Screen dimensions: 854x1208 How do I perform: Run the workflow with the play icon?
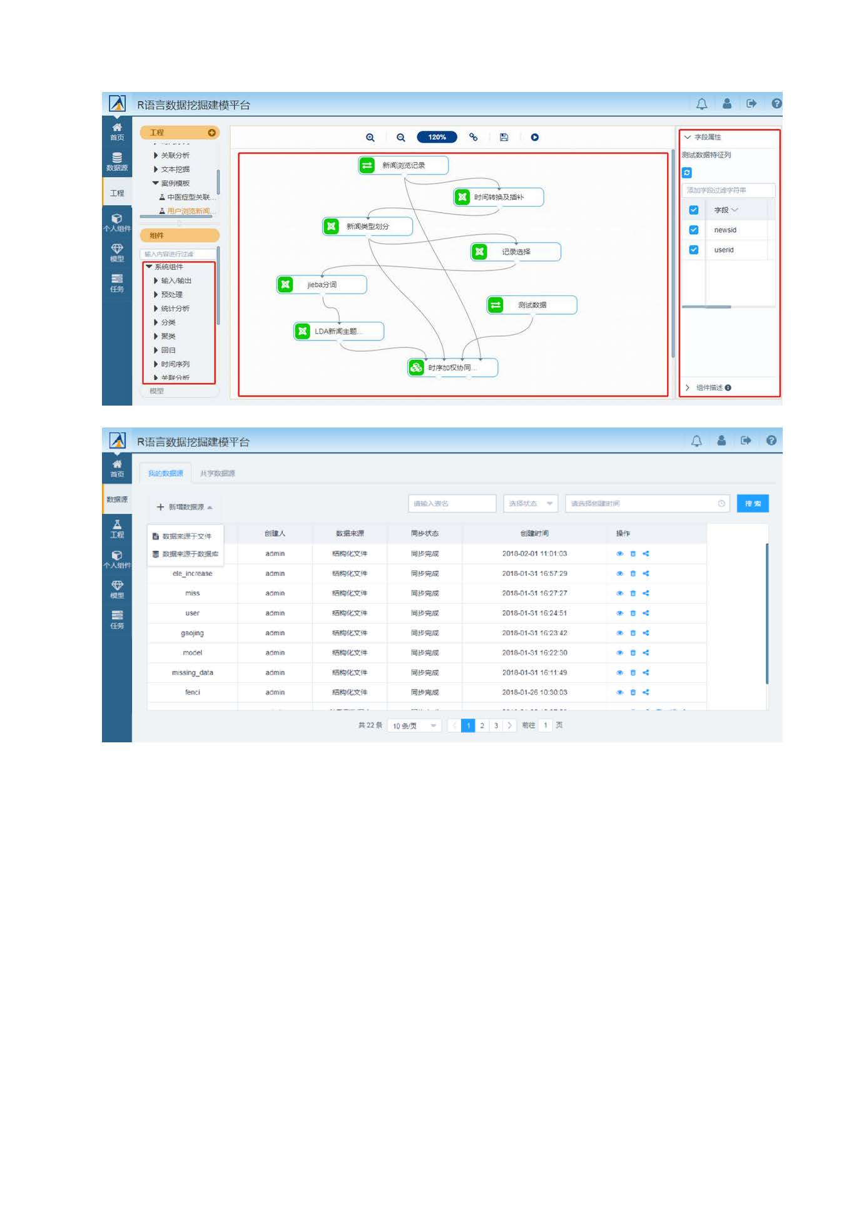coord(535,137)
